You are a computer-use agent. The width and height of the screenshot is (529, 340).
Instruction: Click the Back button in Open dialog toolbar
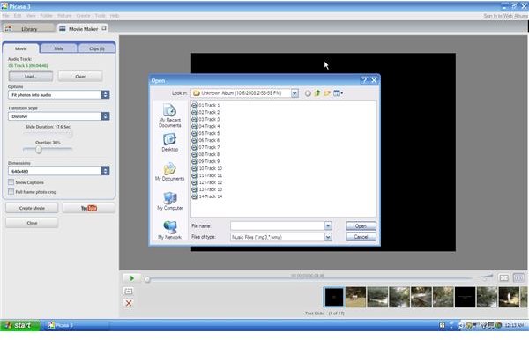click(x=308, y=93)
